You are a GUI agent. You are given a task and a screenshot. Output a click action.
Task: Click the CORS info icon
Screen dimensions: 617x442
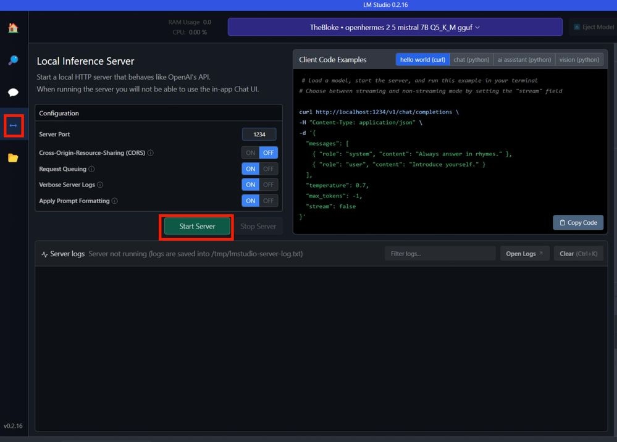click(x=150, y=152)
